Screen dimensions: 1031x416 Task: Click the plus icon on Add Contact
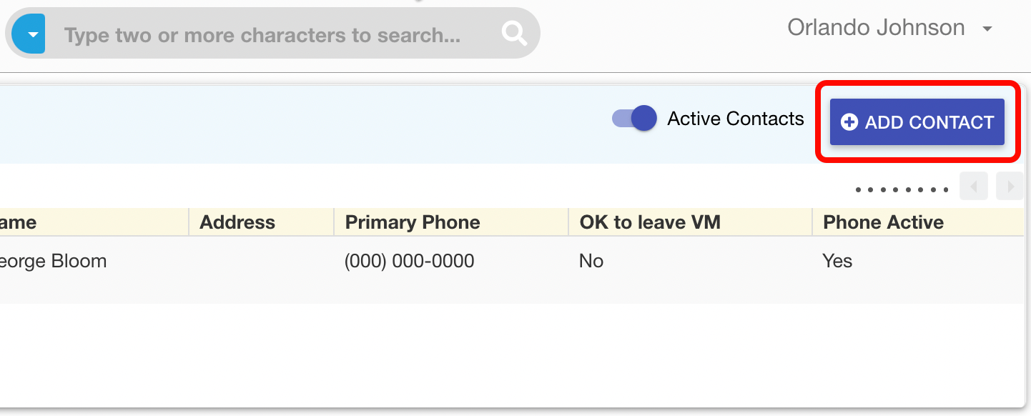(849, 122)
